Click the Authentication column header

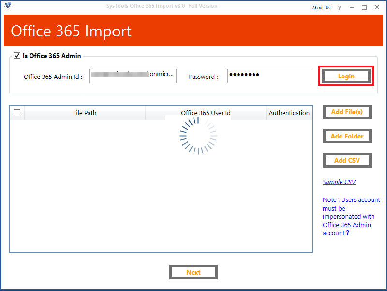click(289, 113)
